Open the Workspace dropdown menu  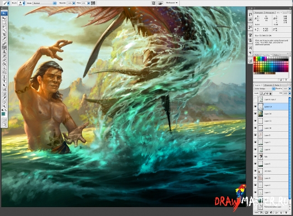tap(171, 3)
